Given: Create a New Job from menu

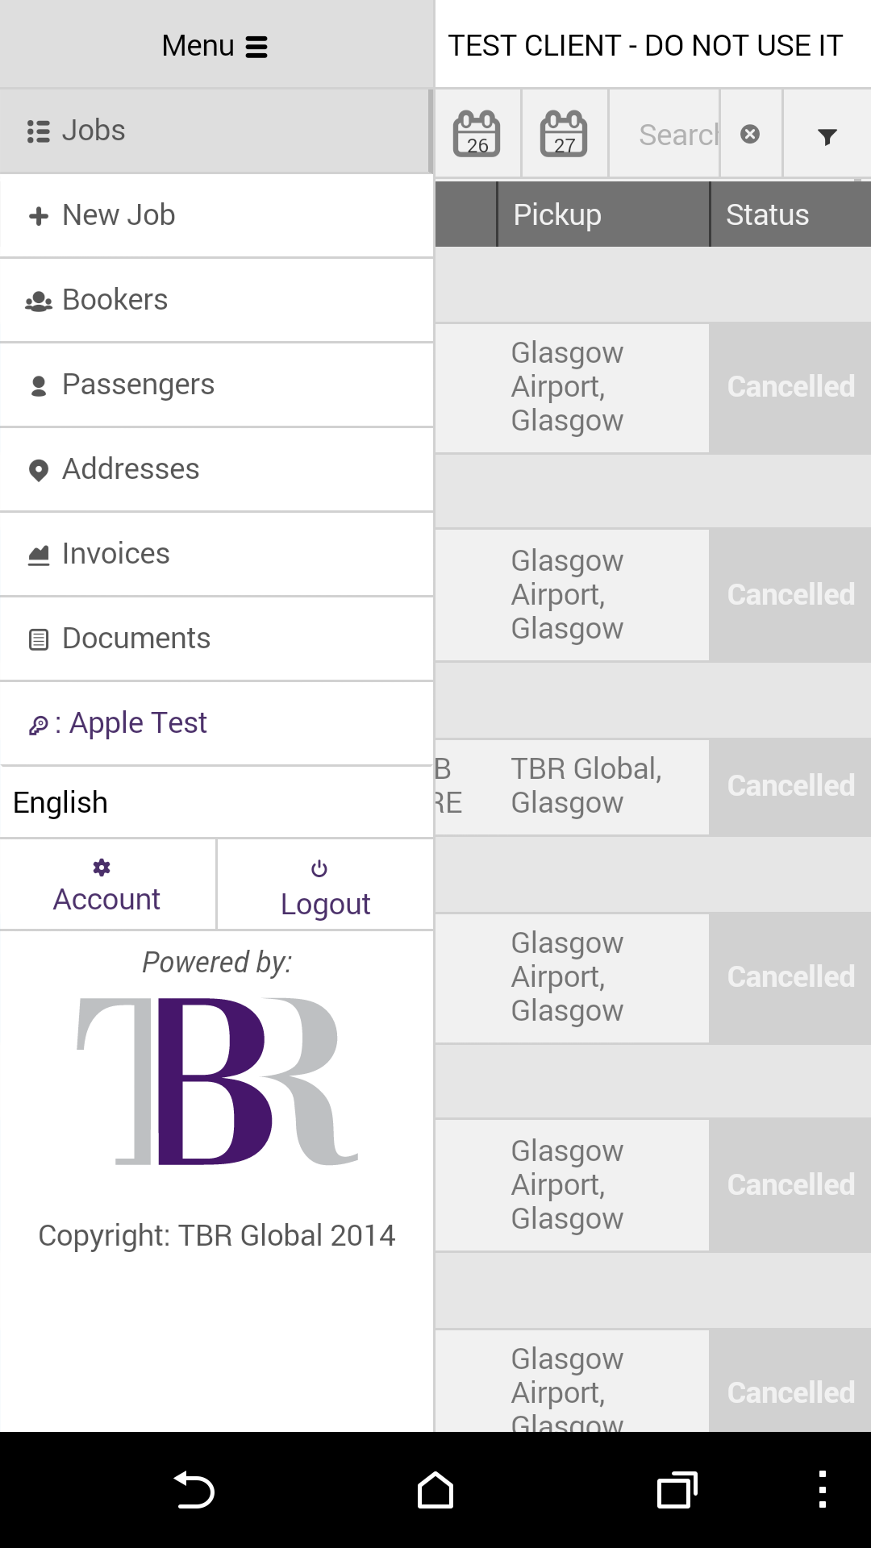Looking at the screenshot, I should [216, 215].
